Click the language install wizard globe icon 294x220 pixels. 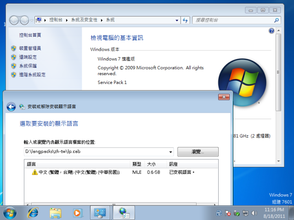point(22,107)
